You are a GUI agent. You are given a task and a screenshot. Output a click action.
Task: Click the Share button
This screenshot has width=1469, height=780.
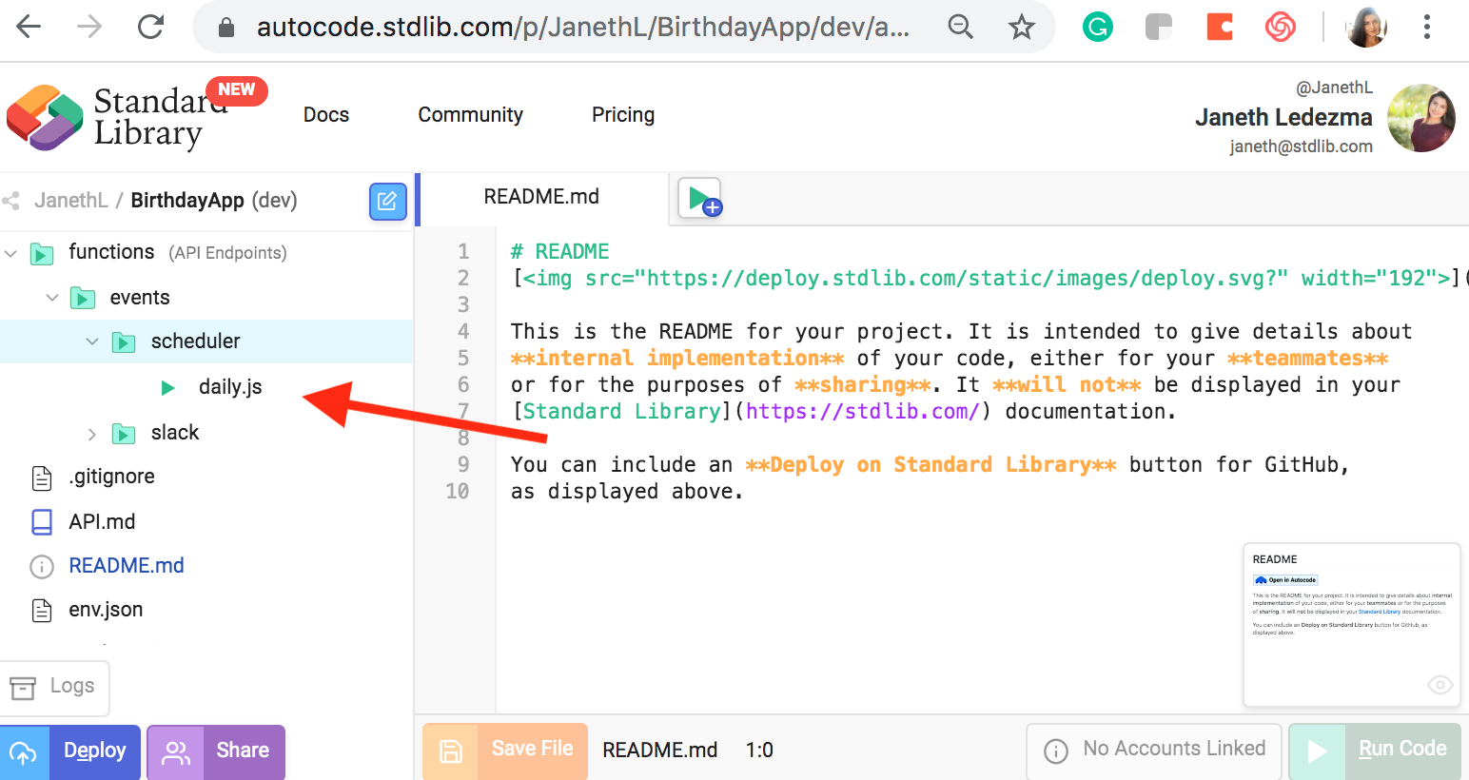tap(216, 751)
